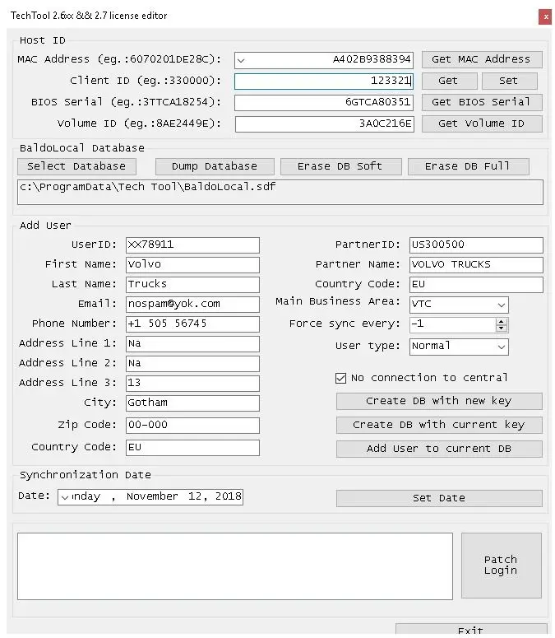The image size is (555, 638).
Task: Click Create DB with current key
Action: coord(439,425)
